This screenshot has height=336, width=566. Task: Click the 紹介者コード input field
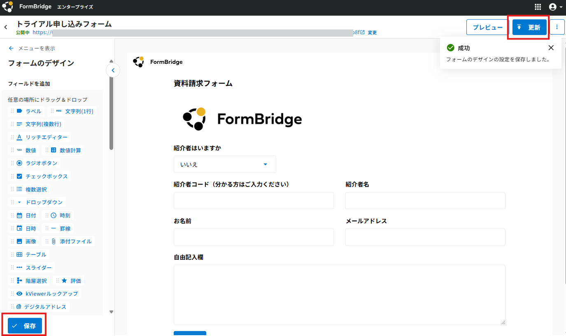coord(254,201)
